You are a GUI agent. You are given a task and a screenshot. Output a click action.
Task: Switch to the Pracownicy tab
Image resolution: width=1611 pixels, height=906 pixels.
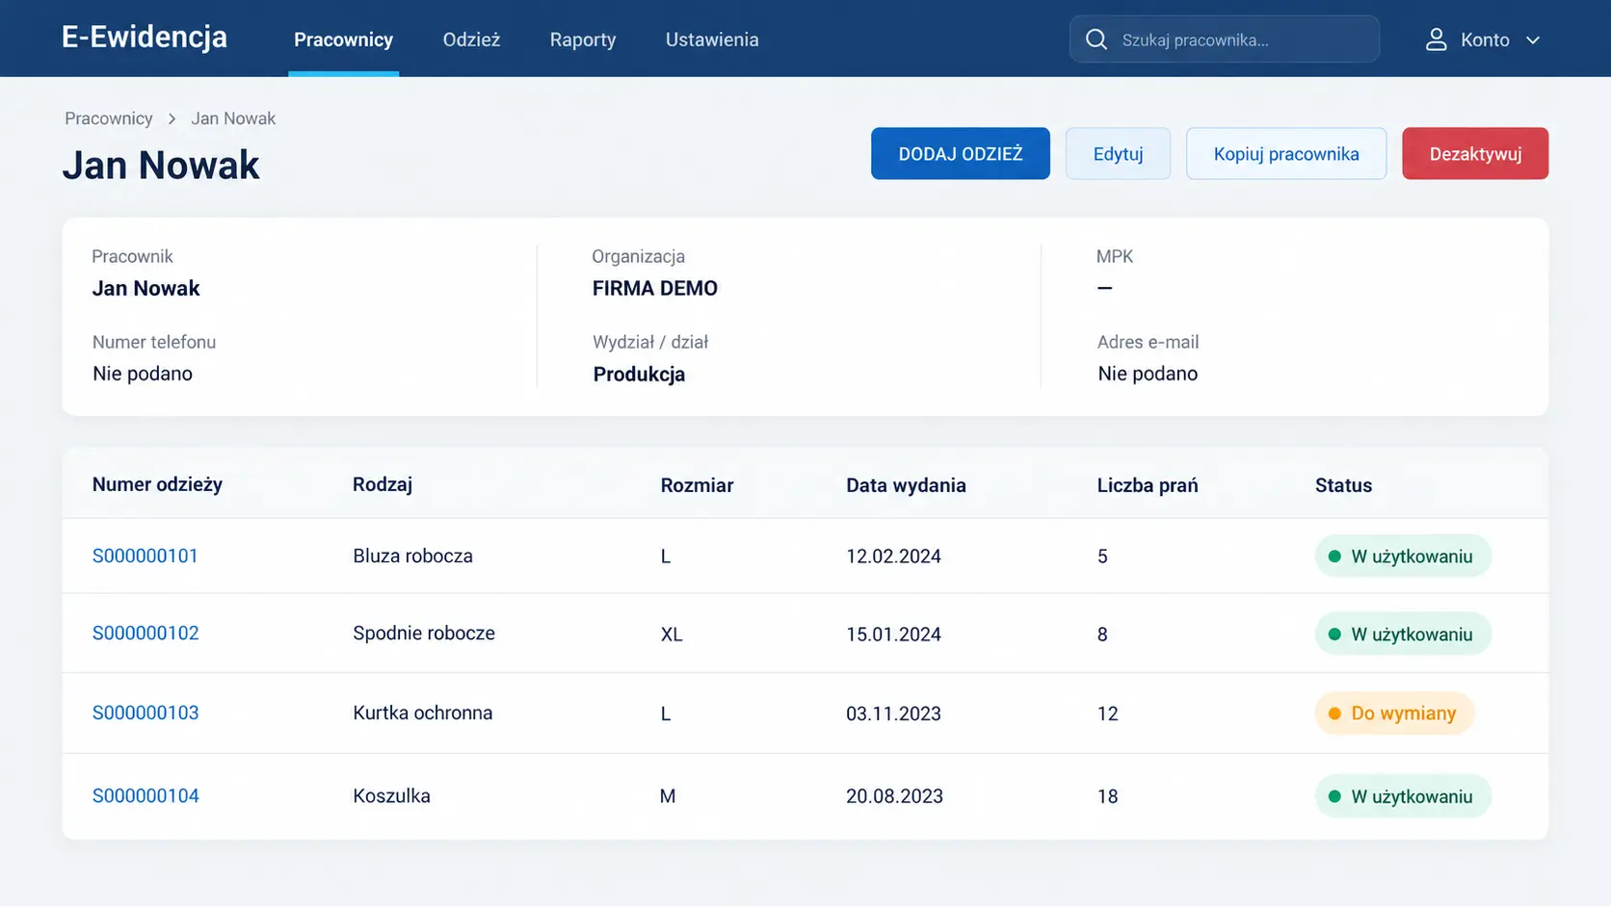click(343, 39)
